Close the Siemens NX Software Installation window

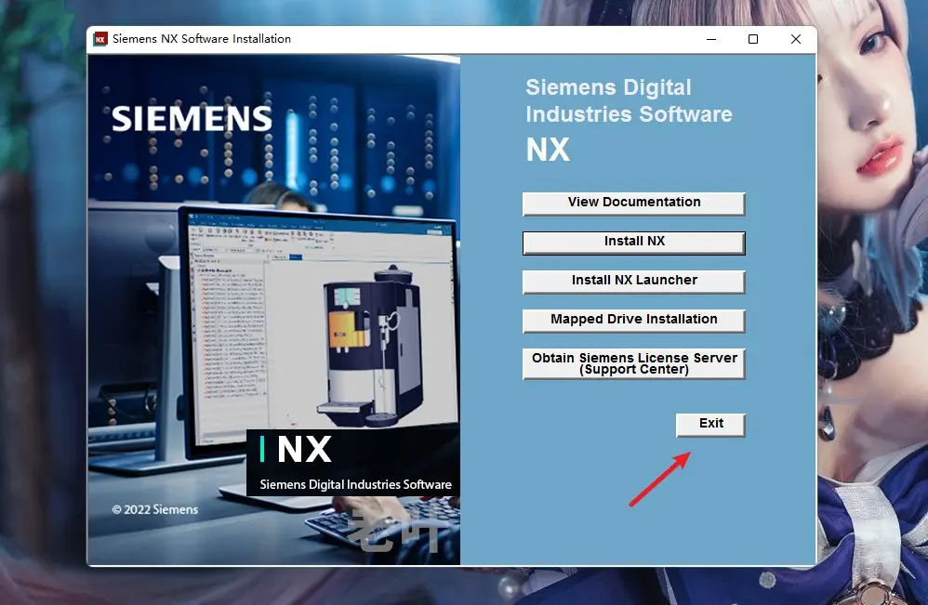(795, 39)
